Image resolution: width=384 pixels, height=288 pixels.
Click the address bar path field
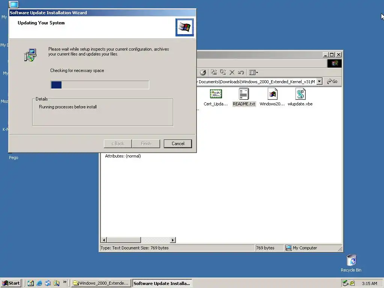pyautogui.click(x=256, y=81)
